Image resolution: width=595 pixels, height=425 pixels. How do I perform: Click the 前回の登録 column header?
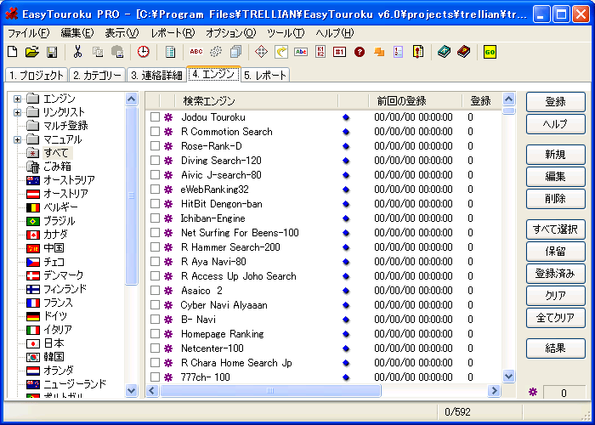tap(415, 100)
